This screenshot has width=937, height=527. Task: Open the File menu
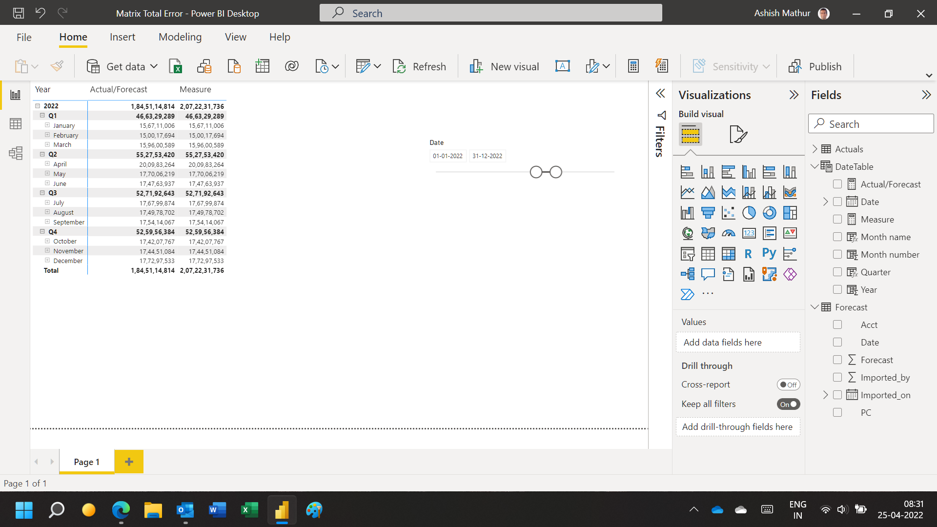(24, 37)
